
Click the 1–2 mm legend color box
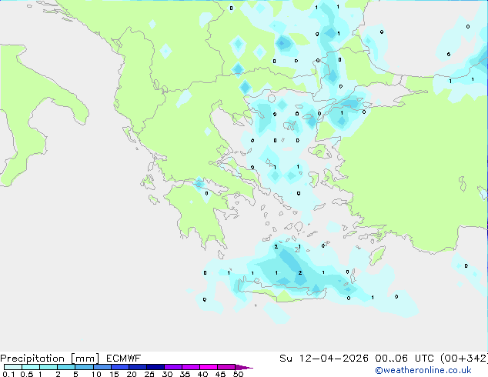pos(48,367)
